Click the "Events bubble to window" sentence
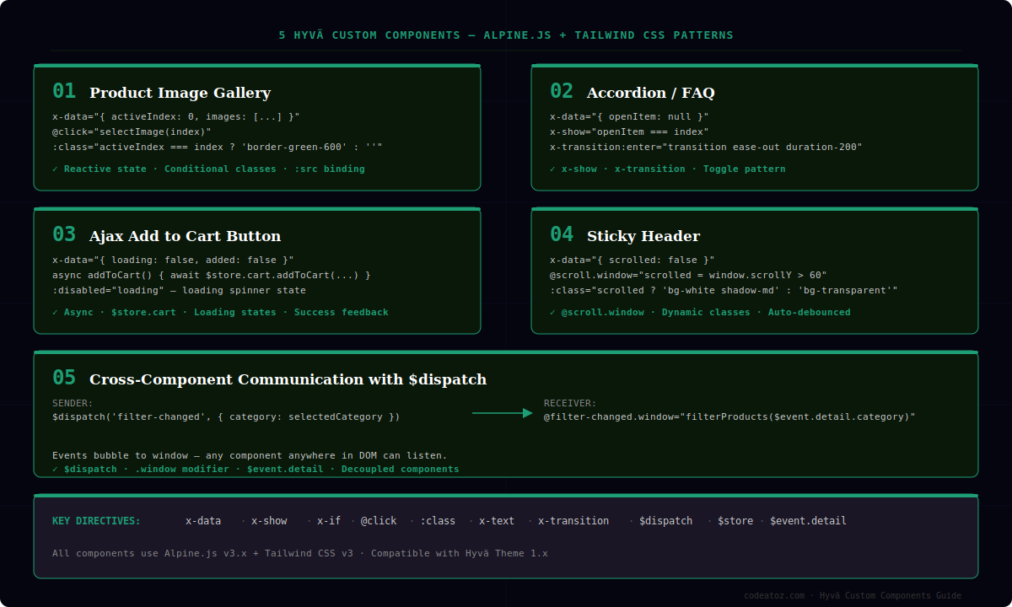The height and width of the screenshot is (607, 1012). click(250, 455)
